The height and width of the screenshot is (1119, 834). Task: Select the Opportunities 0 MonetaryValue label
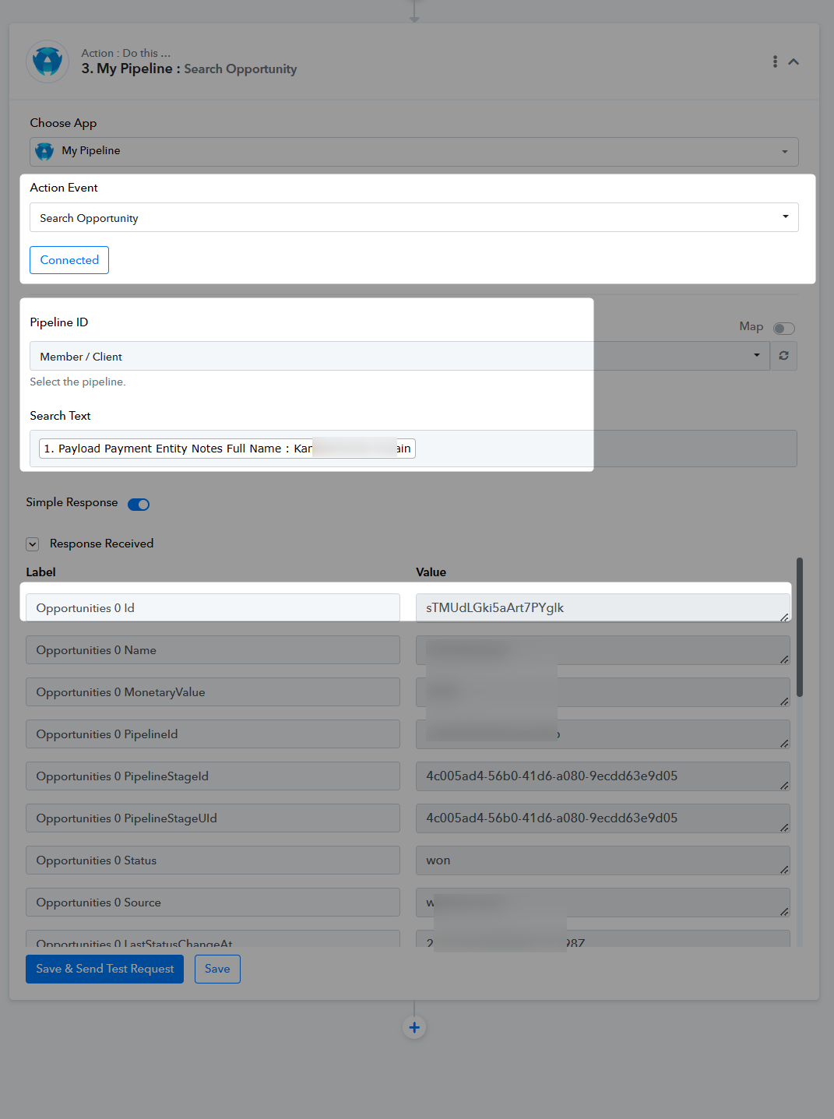[213, 692]
